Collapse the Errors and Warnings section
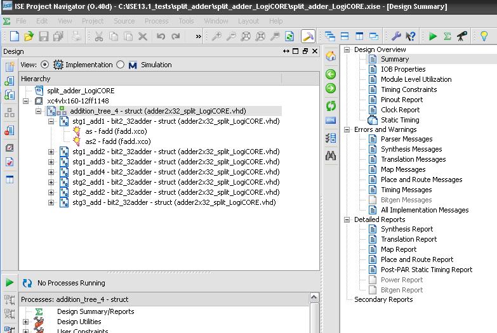The height and width of the screenshot is (333, 497). (x=347, y=129)
